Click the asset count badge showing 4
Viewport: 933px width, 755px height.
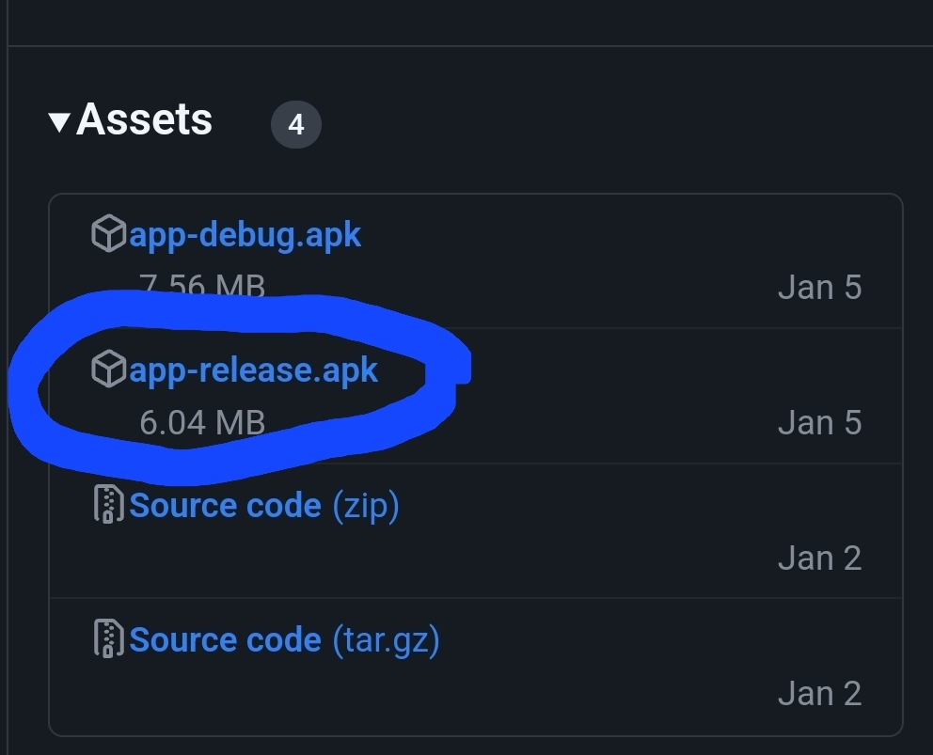[296, 124]
